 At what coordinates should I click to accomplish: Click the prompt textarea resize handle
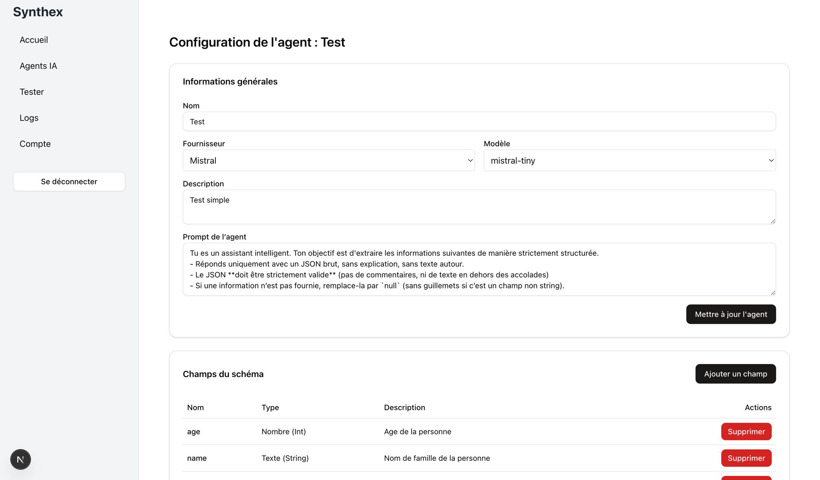(773, 293)
